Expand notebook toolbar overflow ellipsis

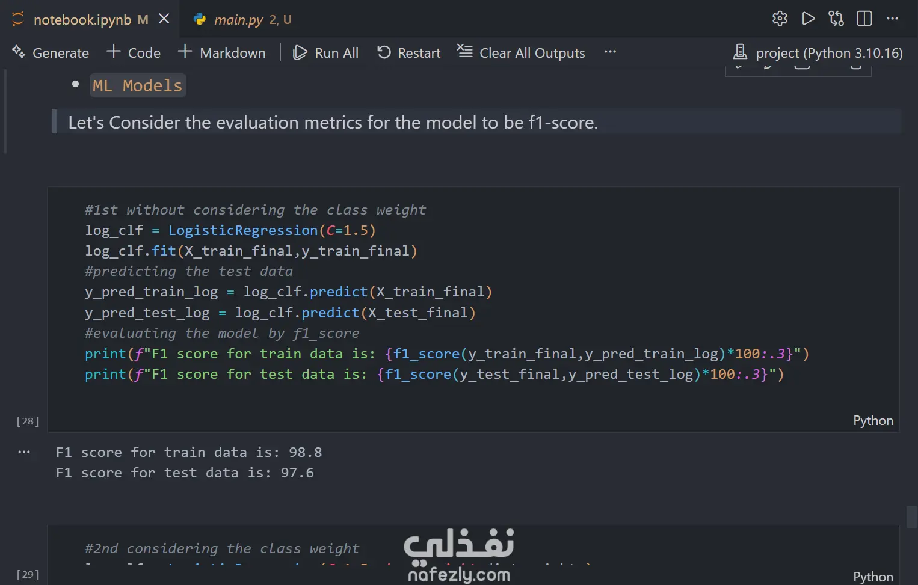[610, 52]
